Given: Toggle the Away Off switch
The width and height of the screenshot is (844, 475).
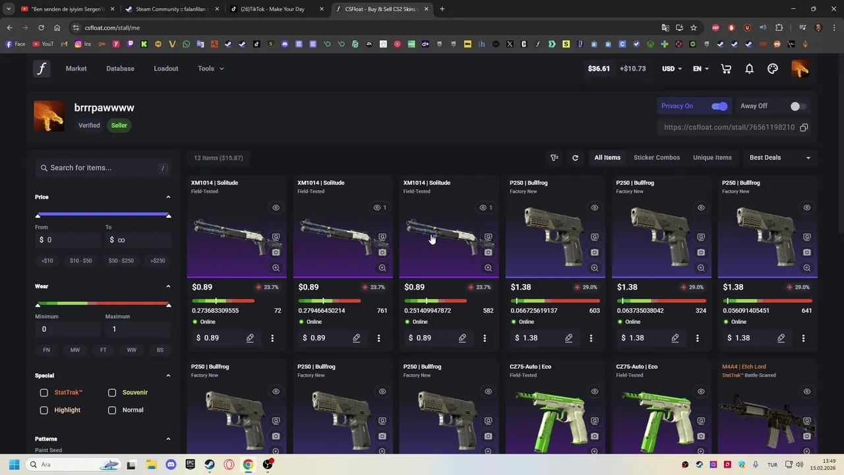Looking at the screenshot, I should tap(798, 106).
